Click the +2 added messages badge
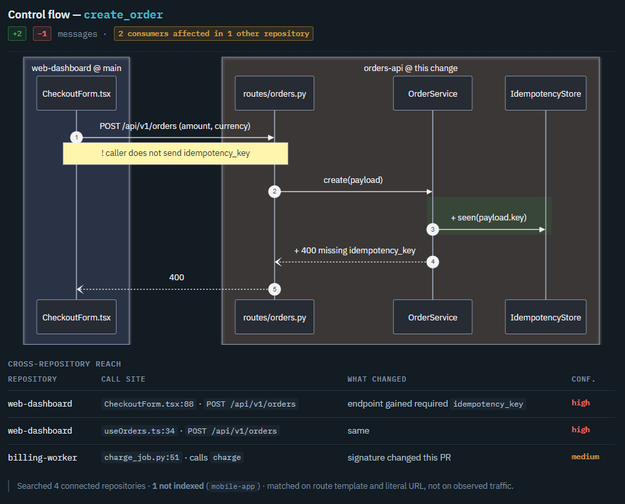The height and width of the screenshot is (504, 625). point(17,34)
